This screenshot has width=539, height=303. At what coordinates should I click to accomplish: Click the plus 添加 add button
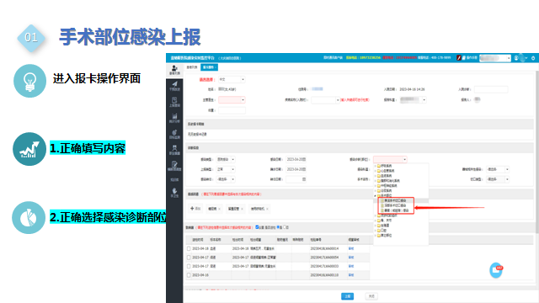195,209
